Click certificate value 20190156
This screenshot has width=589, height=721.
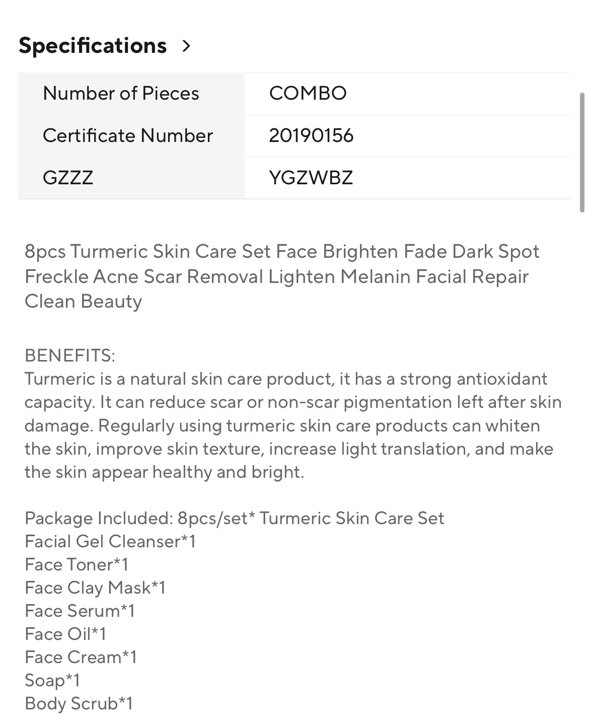click(311, 136)
